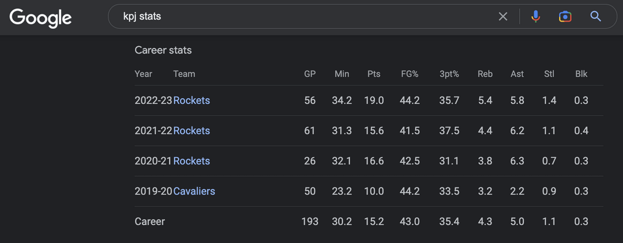Screen dimensions: 623x243
Task: Click the magnifying glass search button
Action: click(596, 17)
